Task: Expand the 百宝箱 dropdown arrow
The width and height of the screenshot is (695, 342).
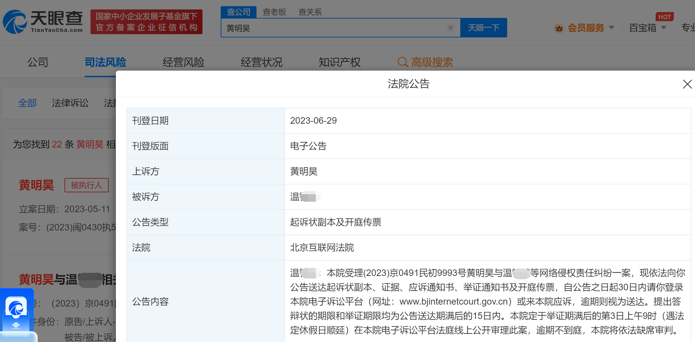Action: coord(663,28)
